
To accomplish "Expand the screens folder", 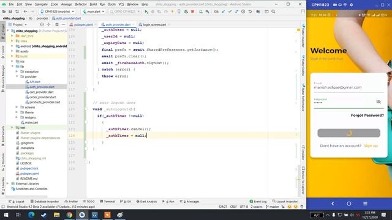I will [x=17, y=107].
